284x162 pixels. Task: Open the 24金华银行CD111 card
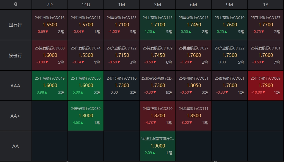194,116
